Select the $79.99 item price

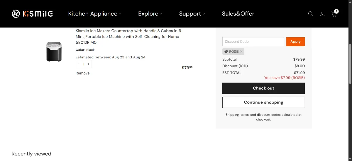(x=187, y=68)
